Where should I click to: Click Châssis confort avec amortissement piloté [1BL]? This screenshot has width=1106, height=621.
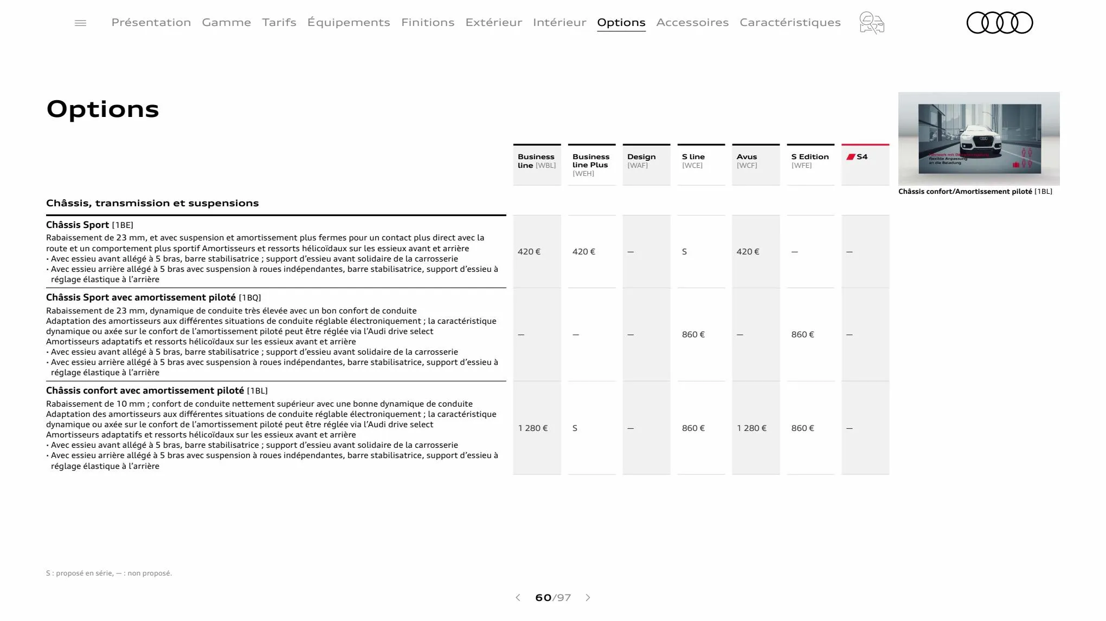click(157, 390)
